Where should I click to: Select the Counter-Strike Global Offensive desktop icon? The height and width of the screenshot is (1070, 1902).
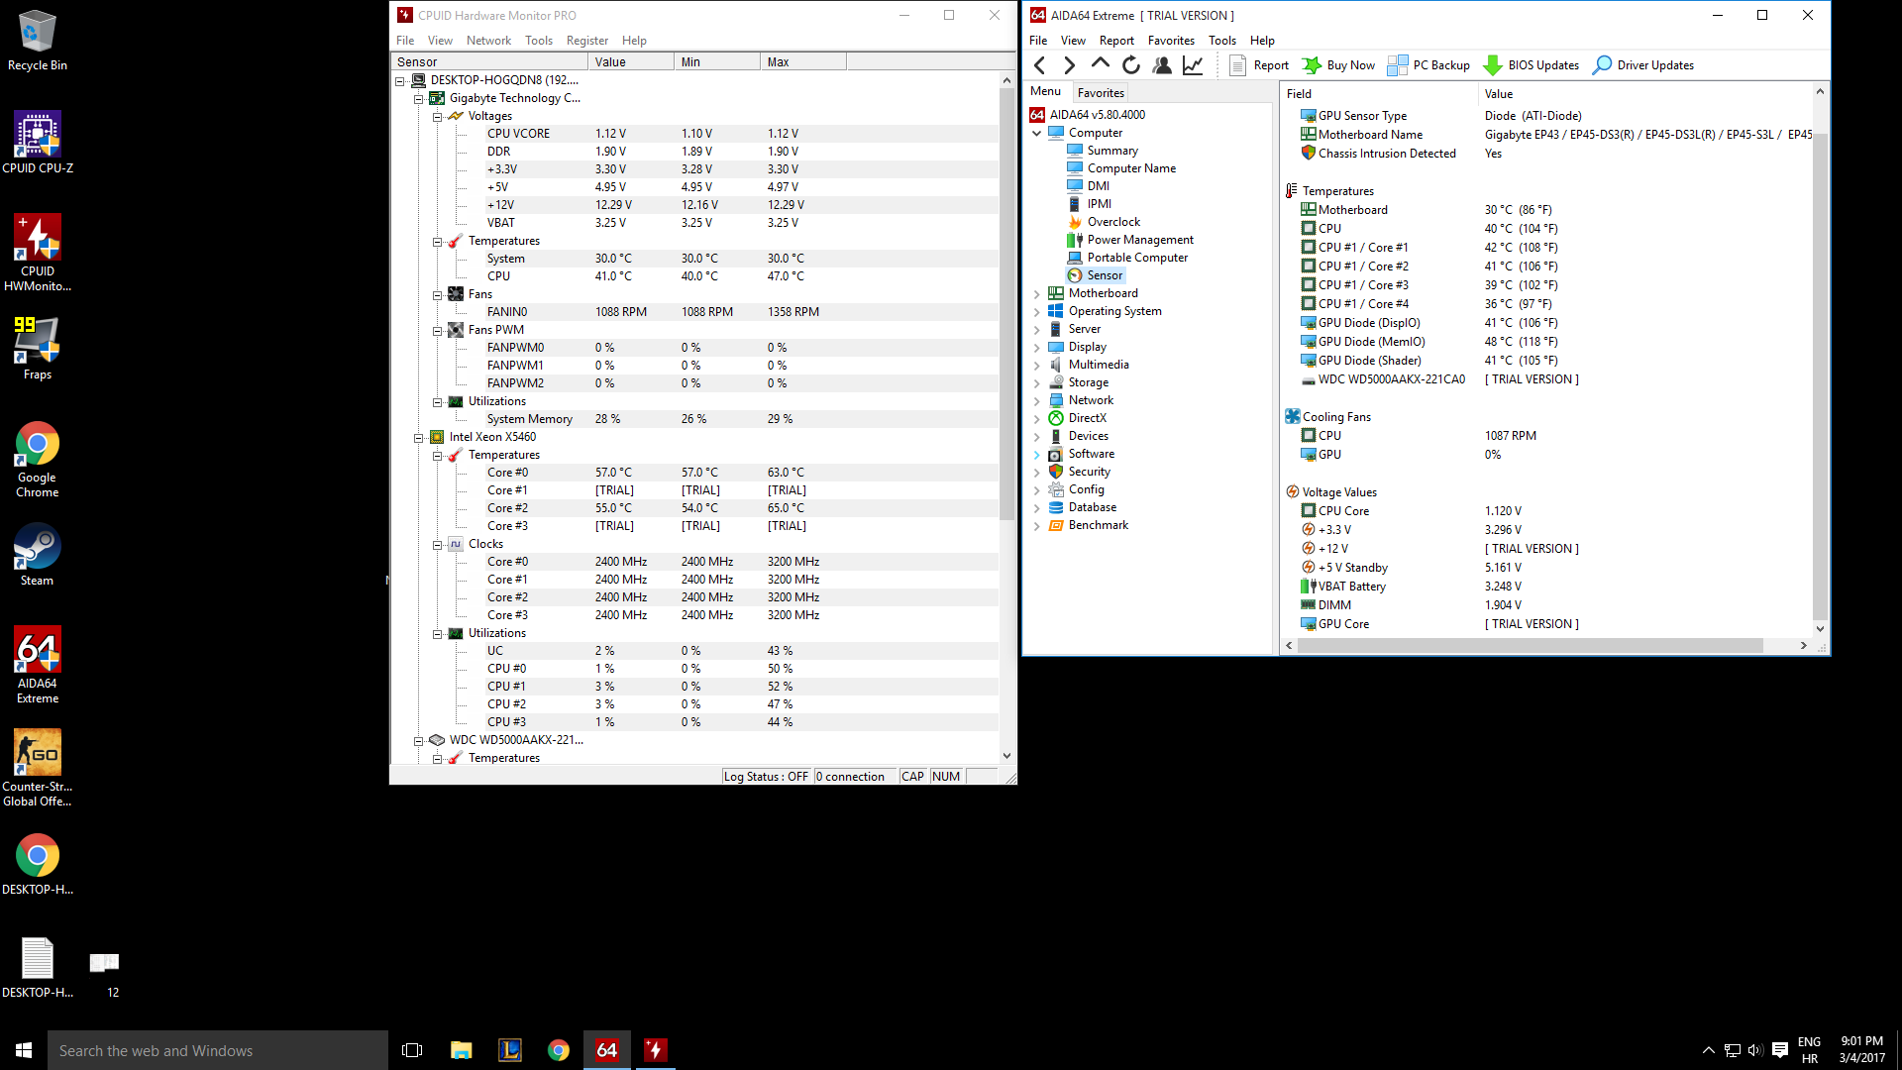coord(38,768)
